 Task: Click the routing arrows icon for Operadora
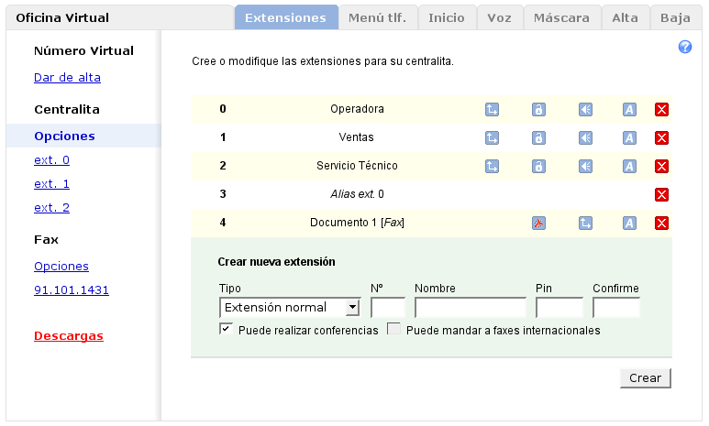[492, 110]
